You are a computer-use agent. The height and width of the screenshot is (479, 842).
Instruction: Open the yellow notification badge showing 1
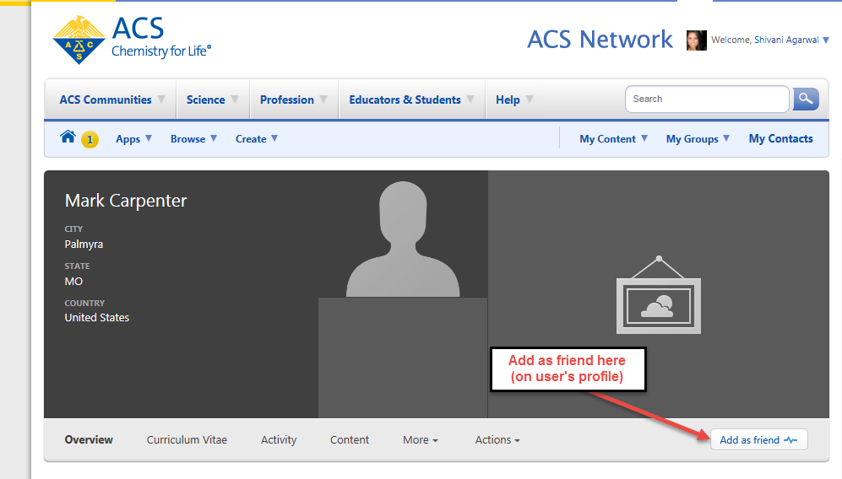90,139
